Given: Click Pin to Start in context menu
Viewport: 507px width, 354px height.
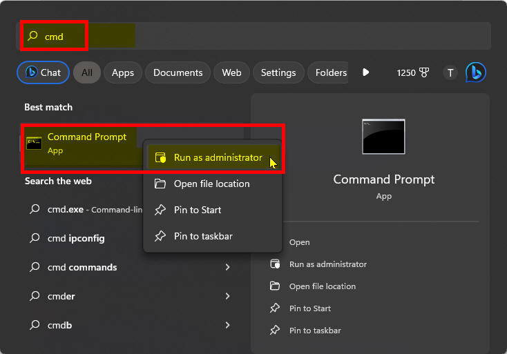Looking at the screenshot, I should (198, 210).
